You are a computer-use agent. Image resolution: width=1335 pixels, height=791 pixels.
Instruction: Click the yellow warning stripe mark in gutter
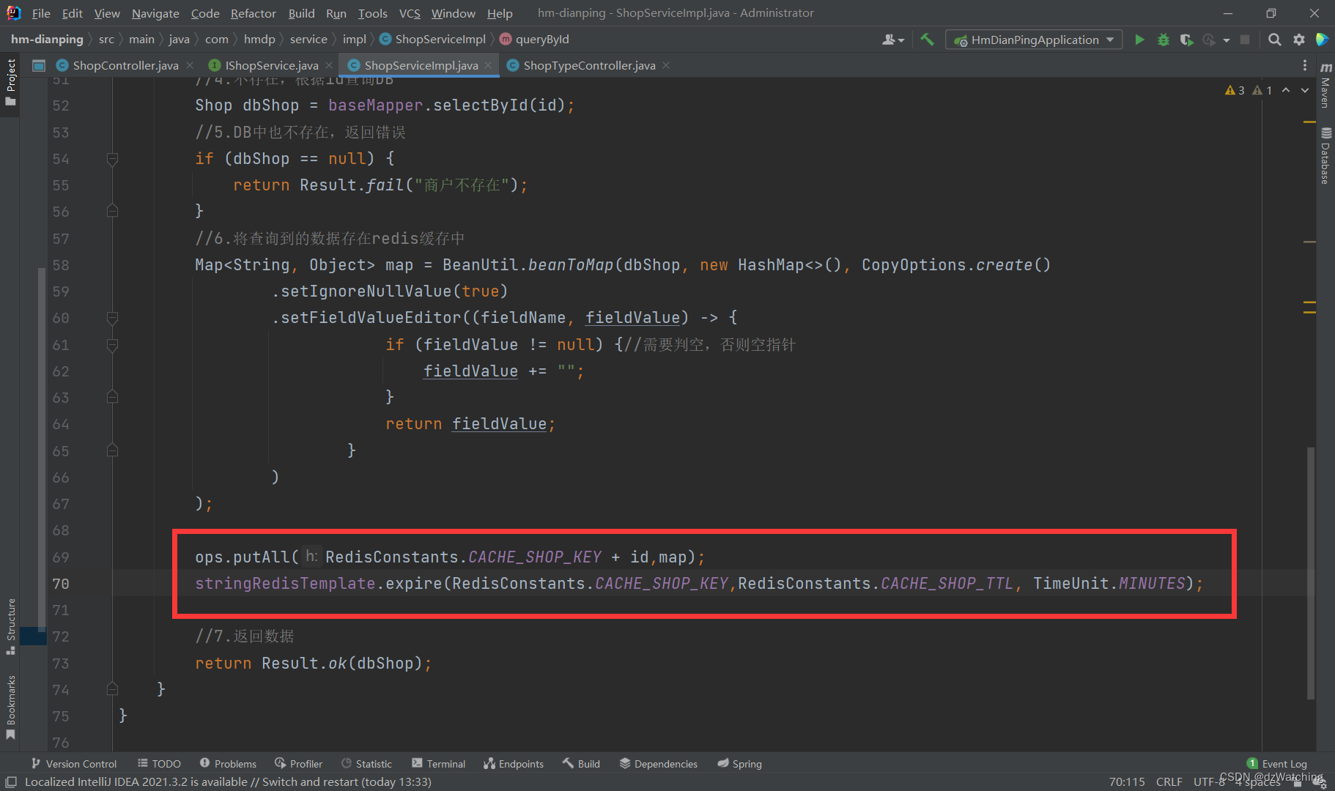[1309, 122]
